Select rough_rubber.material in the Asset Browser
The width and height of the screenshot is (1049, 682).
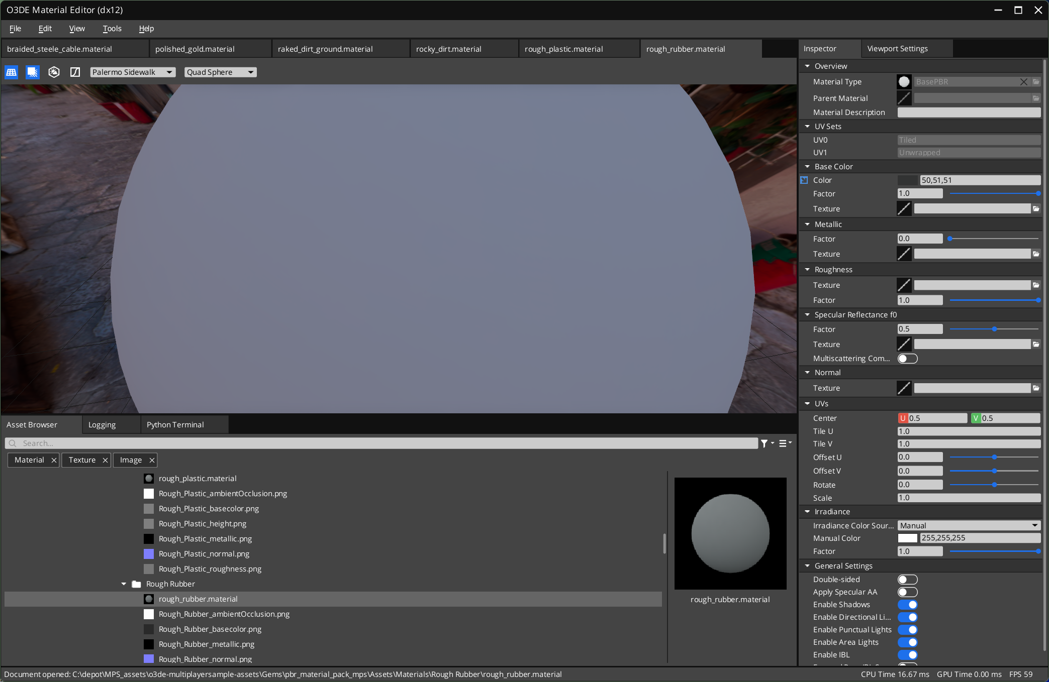(x=198, y=599)
